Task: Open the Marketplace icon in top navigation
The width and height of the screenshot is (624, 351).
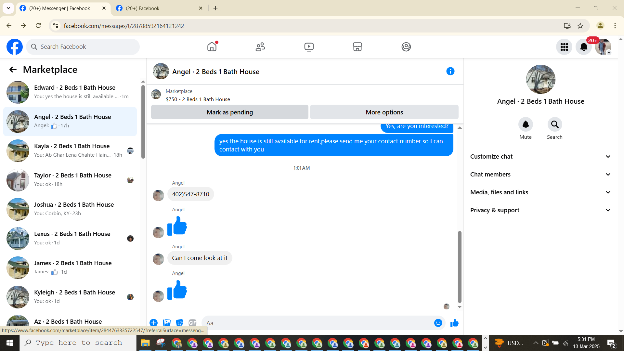Action: 357,47
